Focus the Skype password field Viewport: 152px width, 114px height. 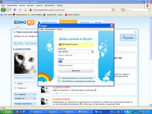(x=76, y=62)
